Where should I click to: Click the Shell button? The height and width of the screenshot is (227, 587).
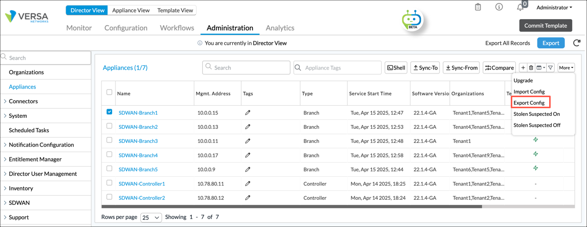pos(396,68)
